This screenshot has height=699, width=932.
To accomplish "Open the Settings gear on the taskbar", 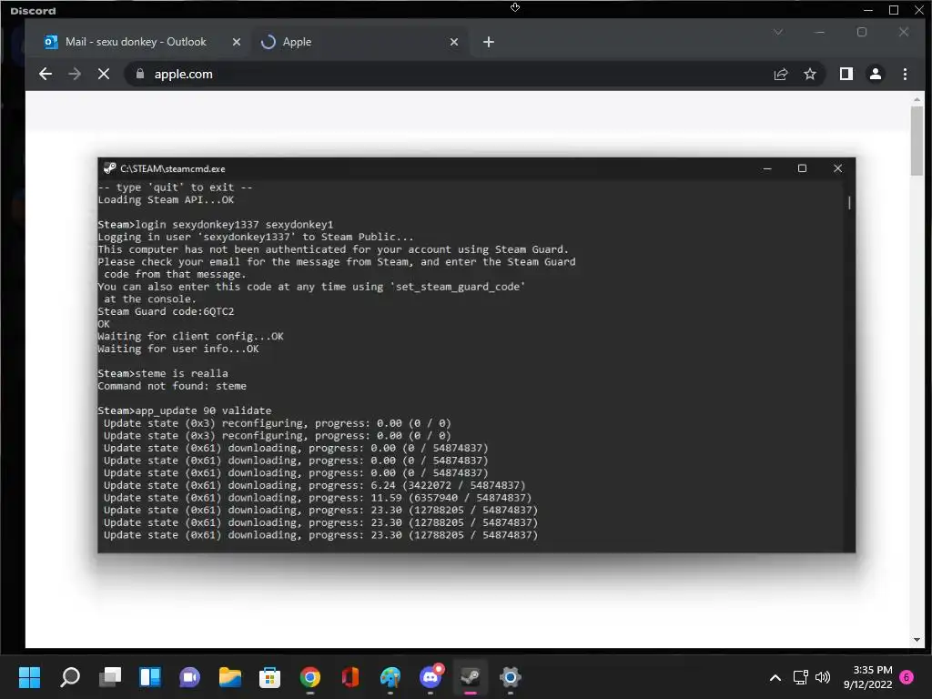I will click(511, 677).
